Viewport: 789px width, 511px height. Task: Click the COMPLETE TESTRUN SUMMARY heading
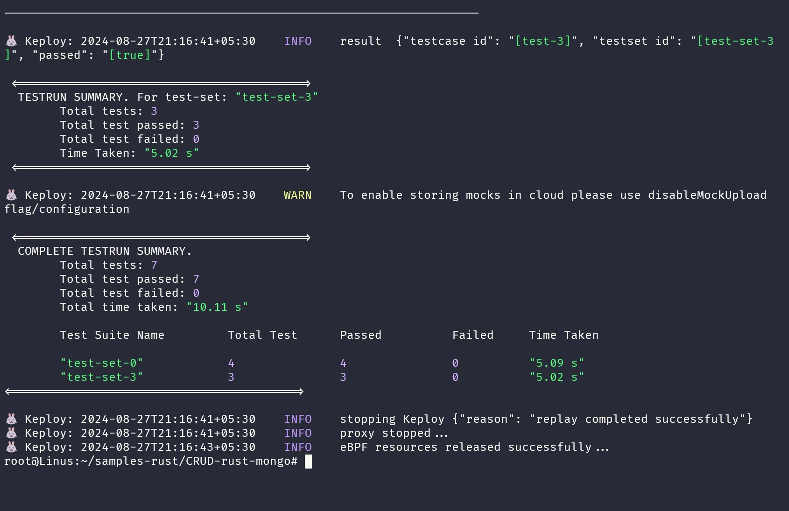click(105, 251)
